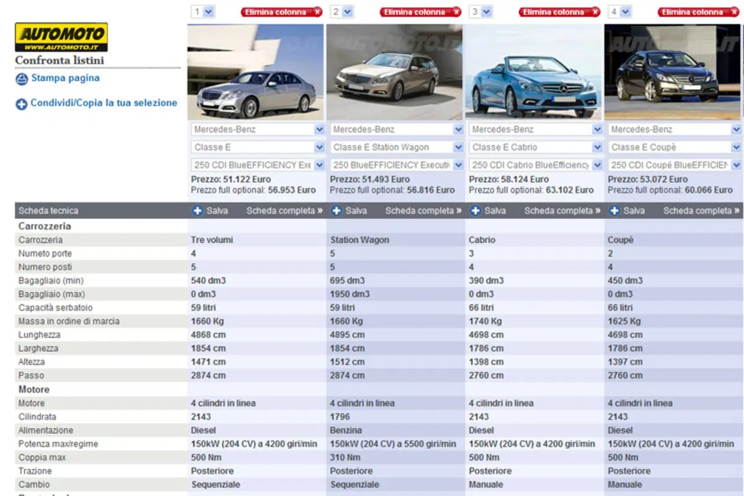Click the dark Coupè car photo
The height and width of the screenshot is (496, 744).
673,72
